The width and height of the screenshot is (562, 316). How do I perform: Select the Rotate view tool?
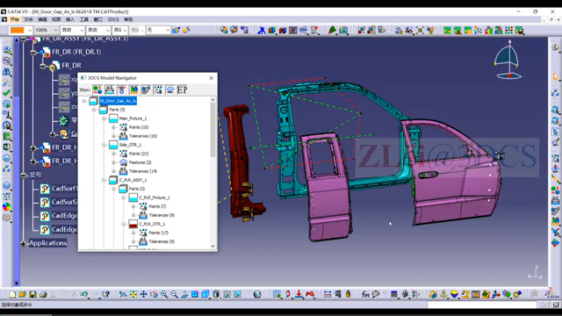(154, 295)
